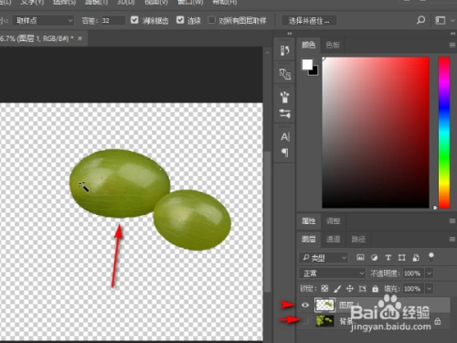This screenshot has height=343, width=457.
Task: Open the 类型 layer filter dropdown
Action: [324, 258]
